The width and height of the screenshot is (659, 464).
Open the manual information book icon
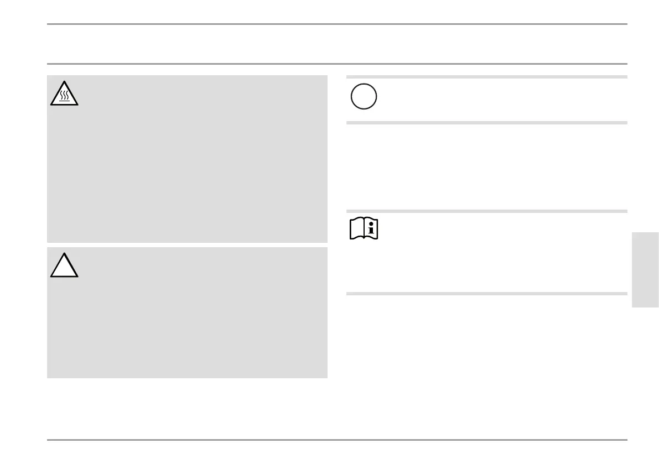(364, 228)
